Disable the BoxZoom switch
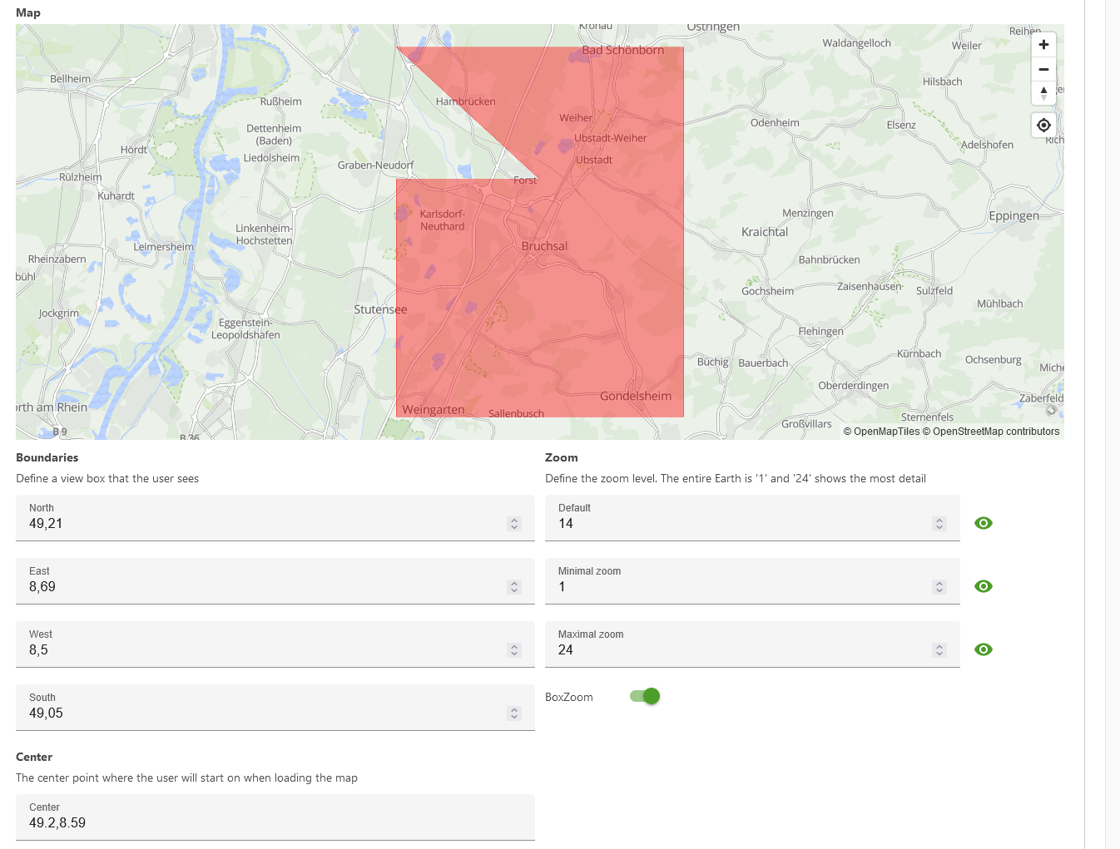The width and height of the screenshot is (1120, 849). click(x=644, y=696)
